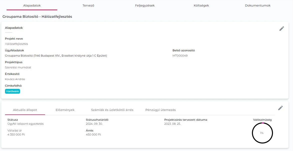
Task: Select the Aktuális állapot sub-tab
Action: [25, 110]
